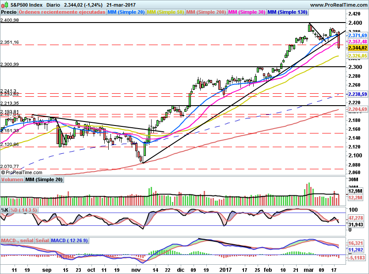Screen dimensions: 369x274
Task: Click the 2.420 price scale label
Action: click(354, 14)
